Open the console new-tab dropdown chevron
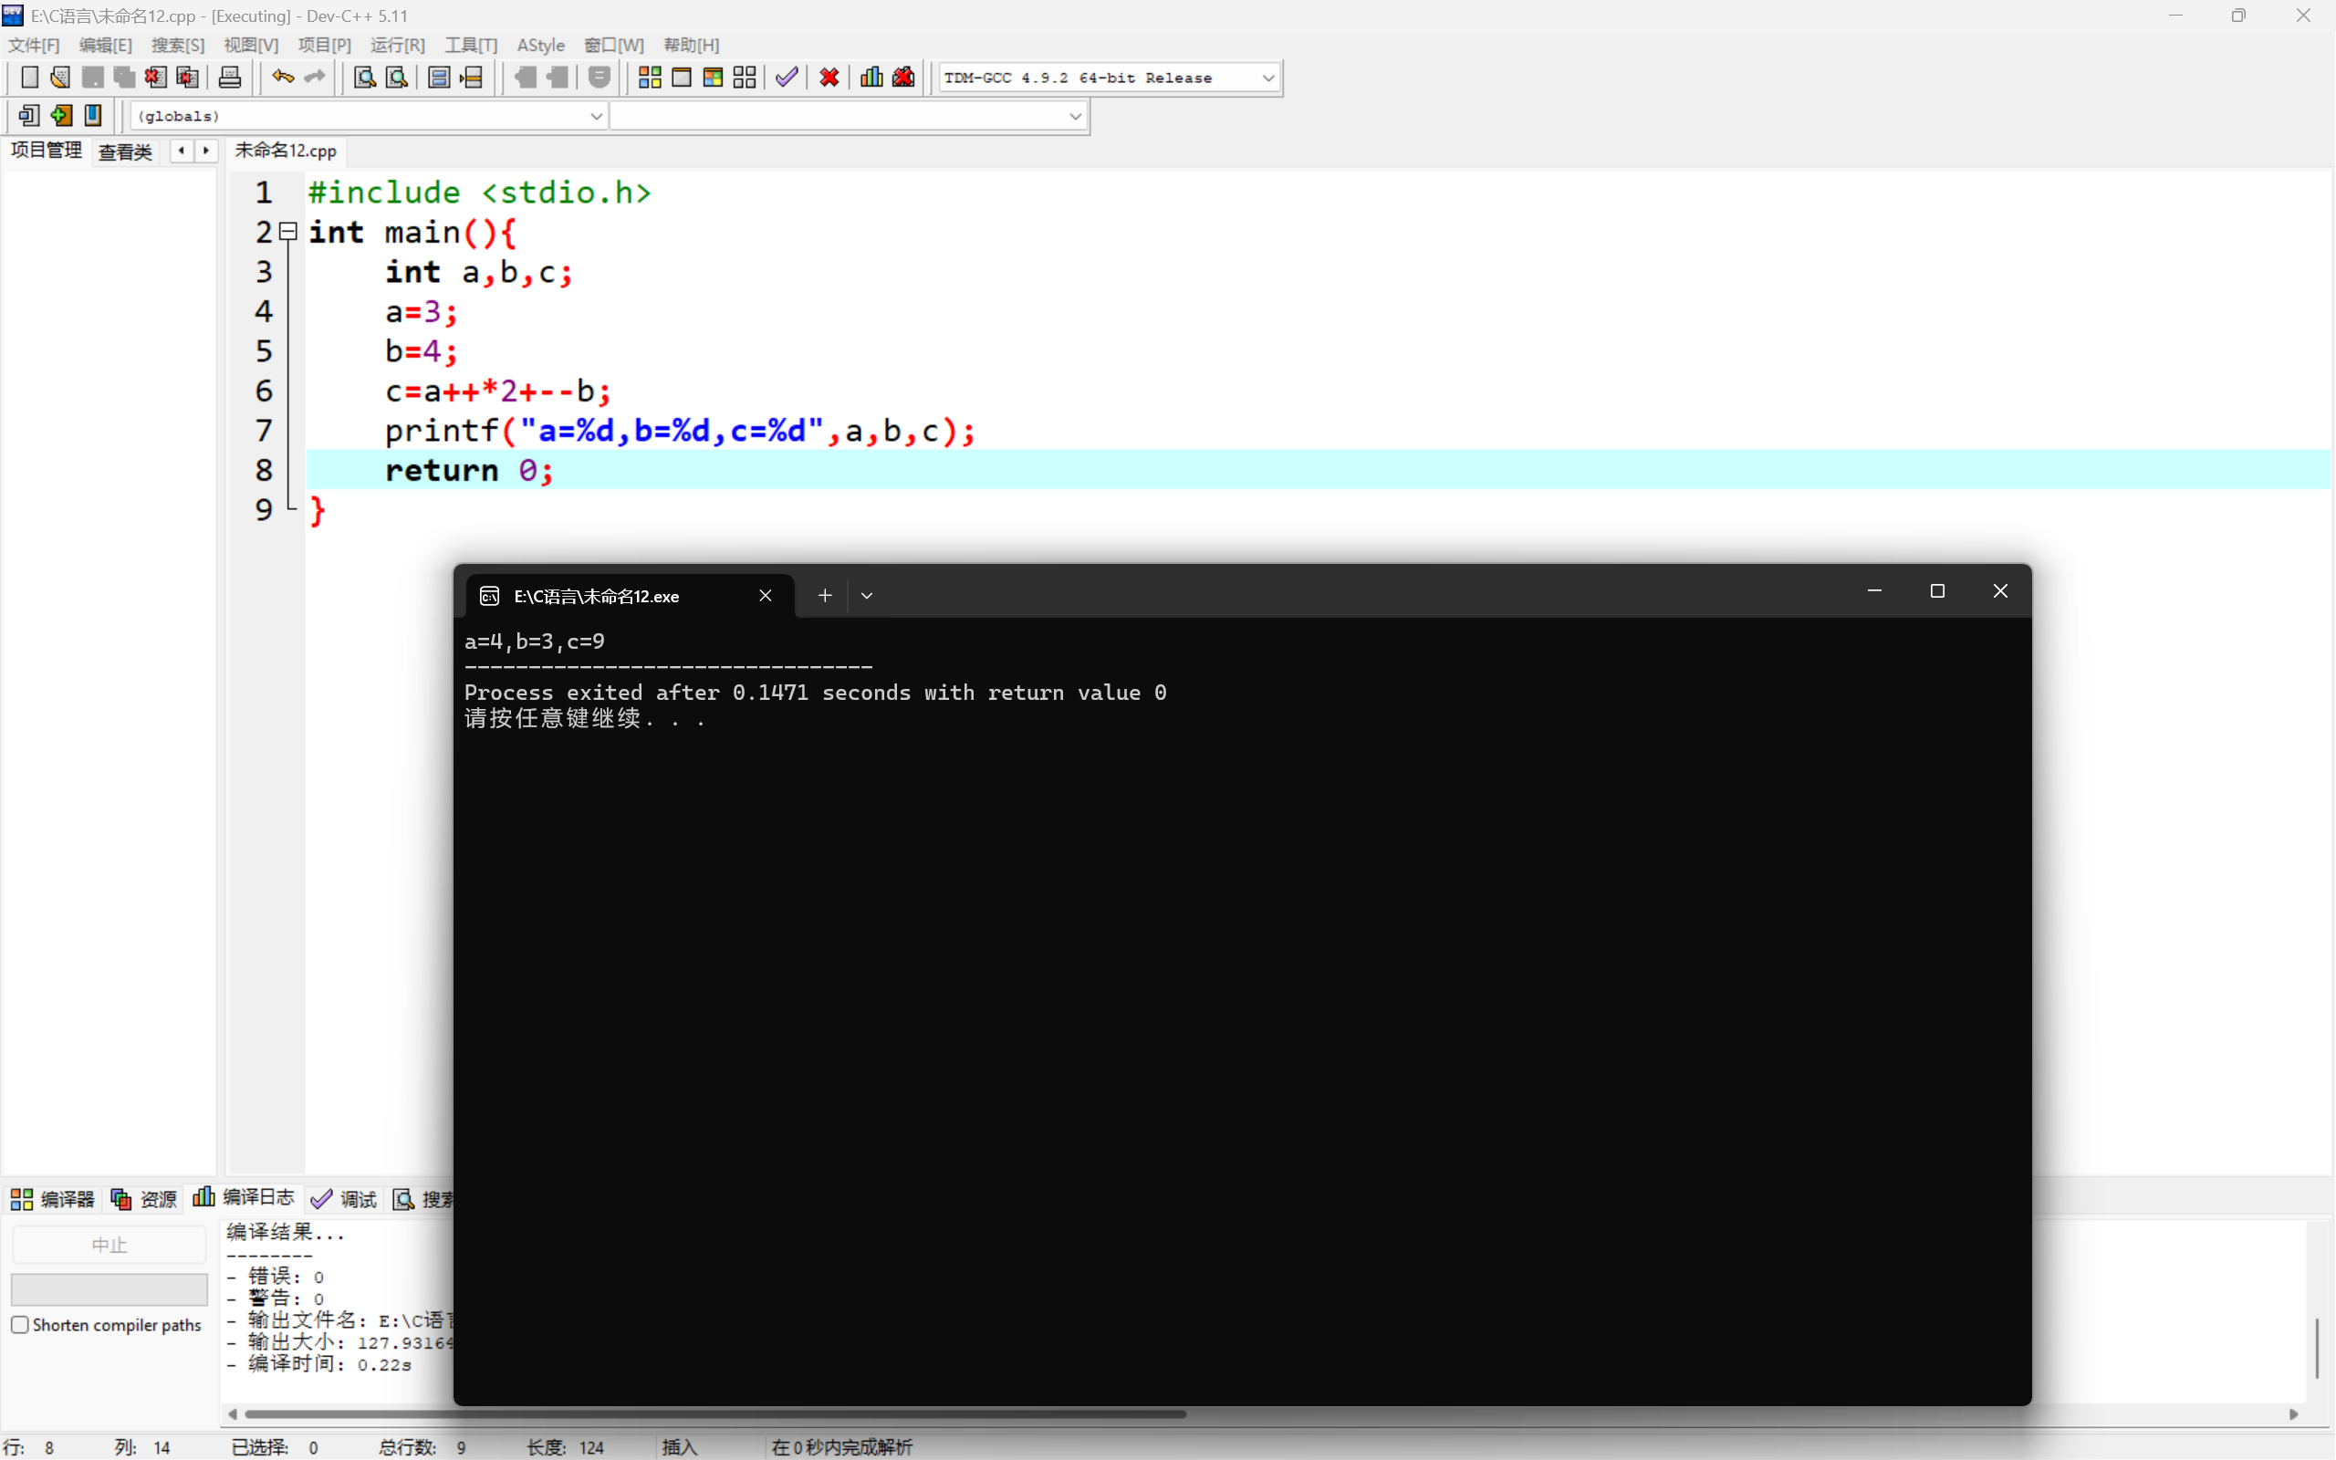This screenshot has height=1460, width=2336. click(867, 596)
